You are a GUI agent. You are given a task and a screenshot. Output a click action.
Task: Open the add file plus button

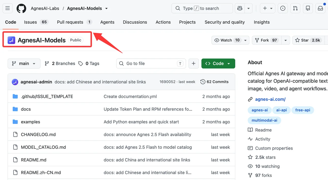193,63
